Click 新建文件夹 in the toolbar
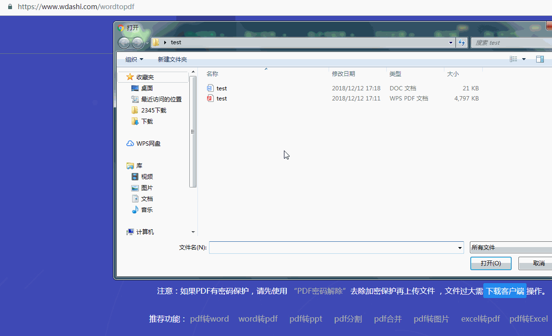Image resolution: width=552 pixels, height=336 pixels. click(172, 59)
